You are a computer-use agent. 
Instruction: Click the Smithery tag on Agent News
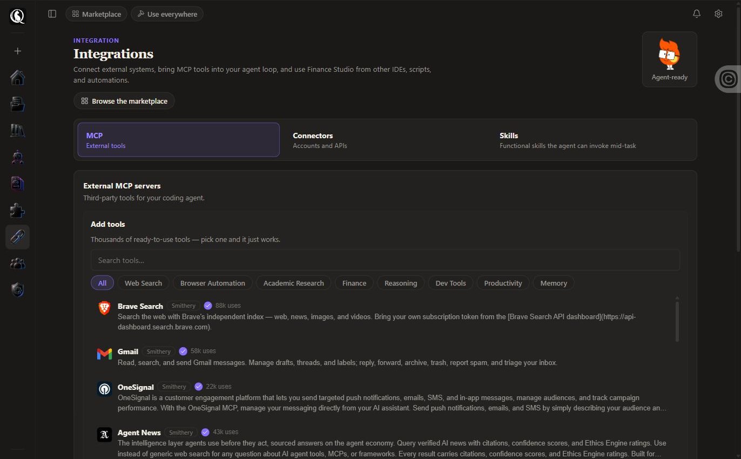(181, 433)
